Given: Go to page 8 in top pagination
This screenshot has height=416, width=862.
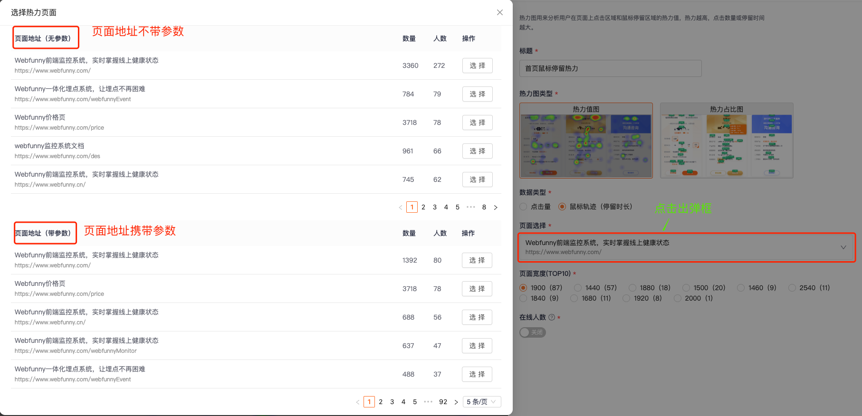Looking at the screenshot, I should click(x=484, y=207).
